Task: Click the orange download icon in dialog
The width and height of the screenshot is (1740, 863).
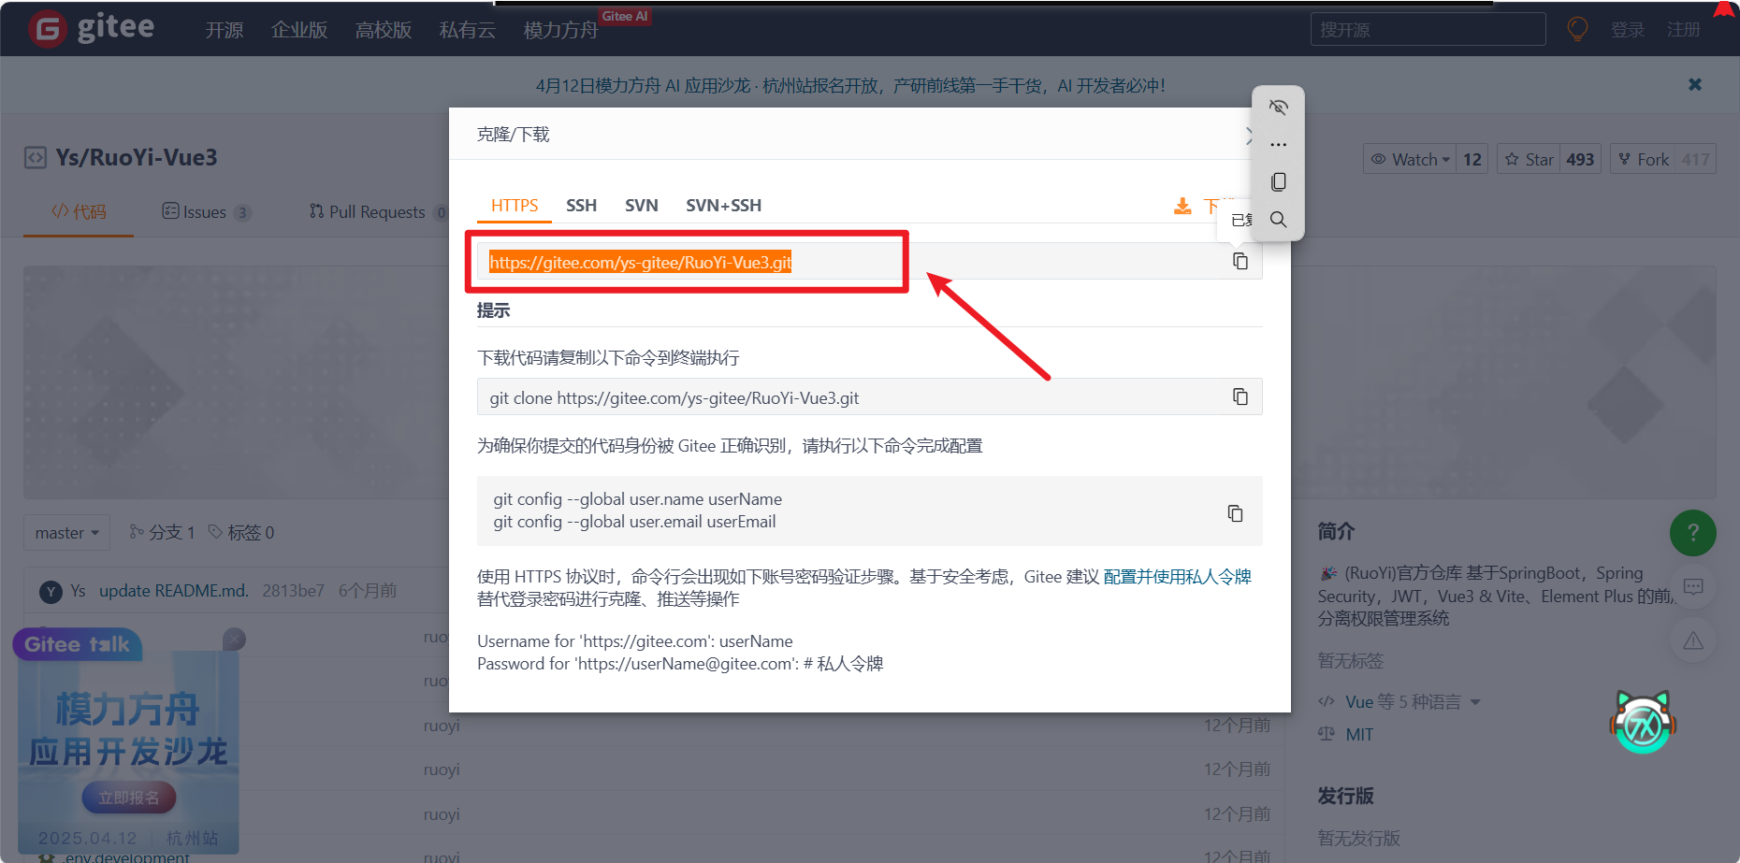Action: 1182,206
